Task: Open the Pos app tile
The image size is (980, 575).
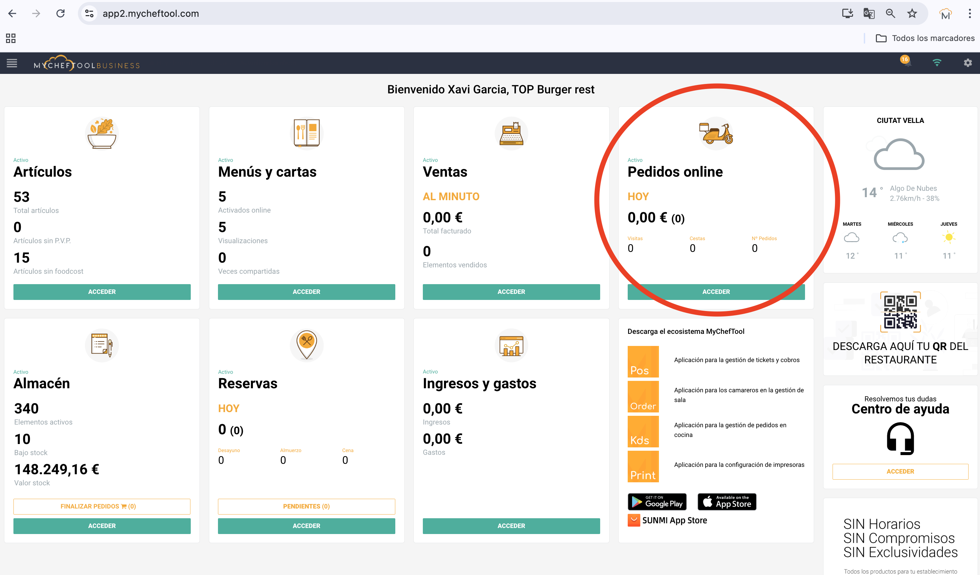Action: pos(643,361)
